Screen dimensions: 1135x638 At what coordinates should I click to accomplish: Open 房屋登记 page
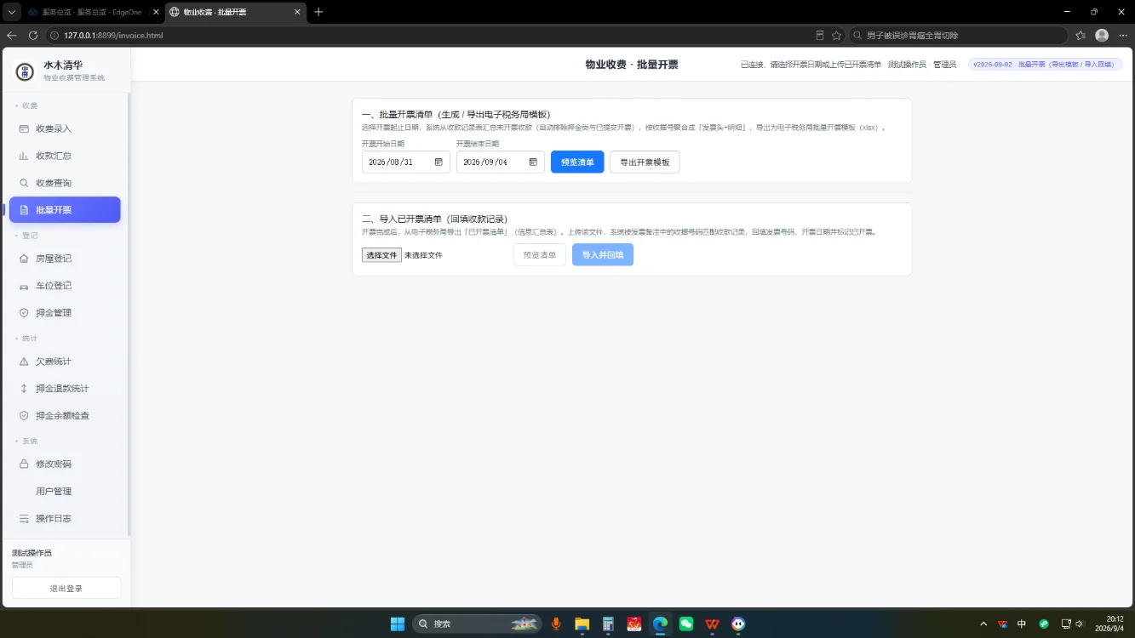(65, 259)
